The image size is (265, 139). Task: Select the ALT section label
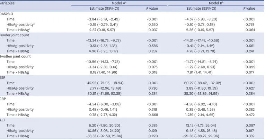pos(2,120)
